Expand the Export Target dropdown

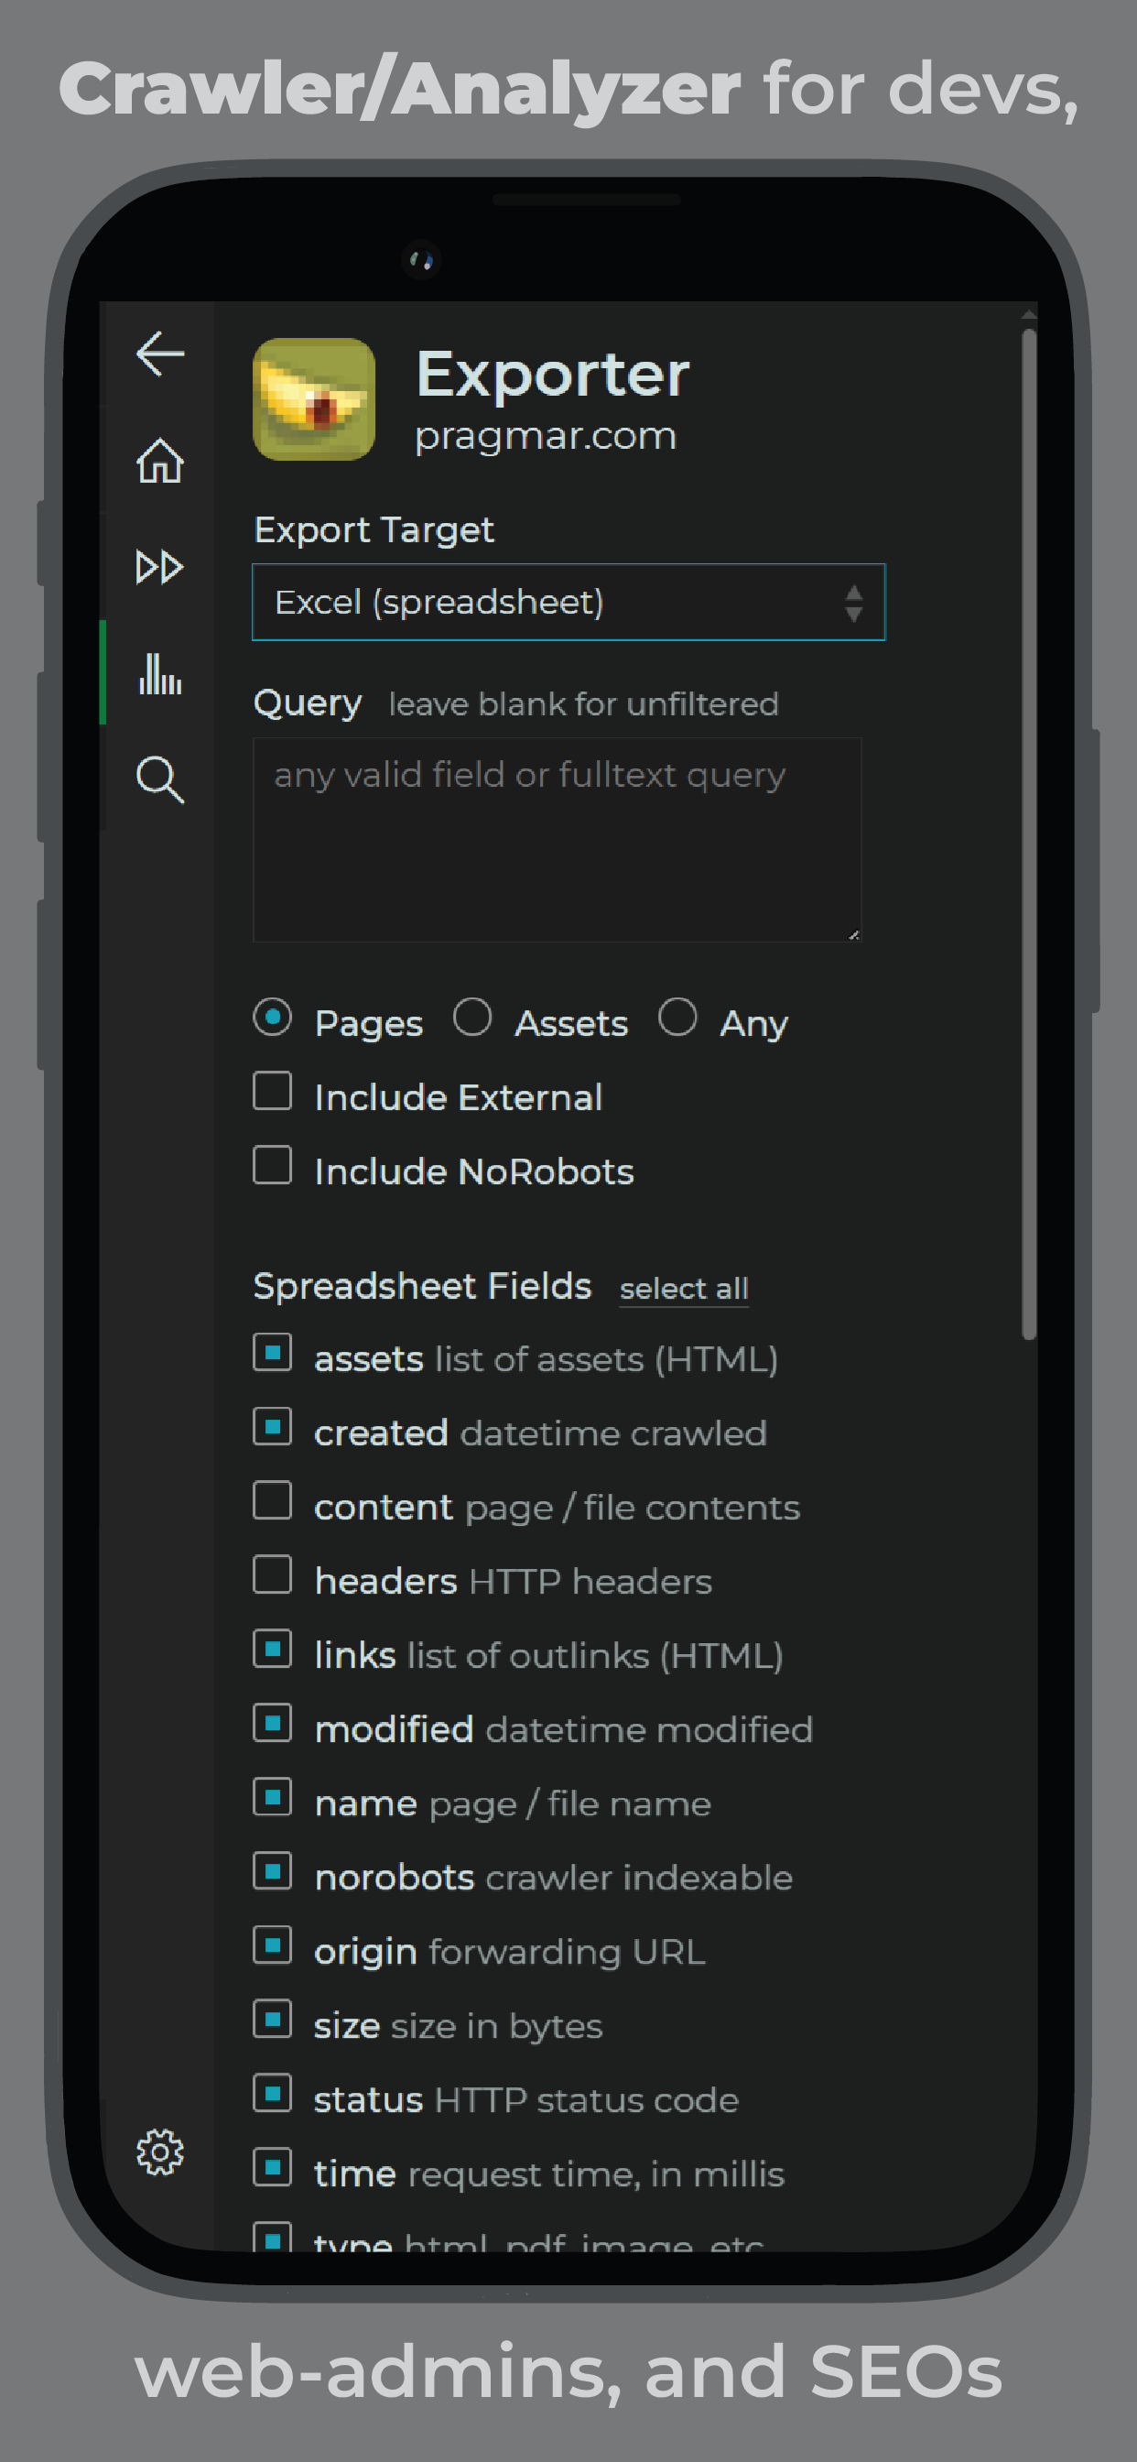(568, 602)
